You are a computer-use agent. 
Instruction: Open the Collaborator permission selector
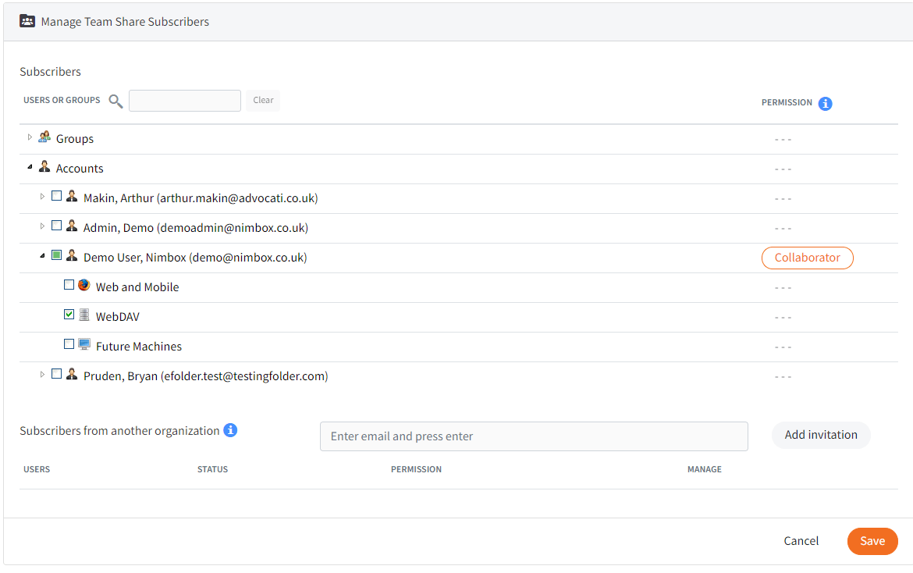tap(807, 258)
